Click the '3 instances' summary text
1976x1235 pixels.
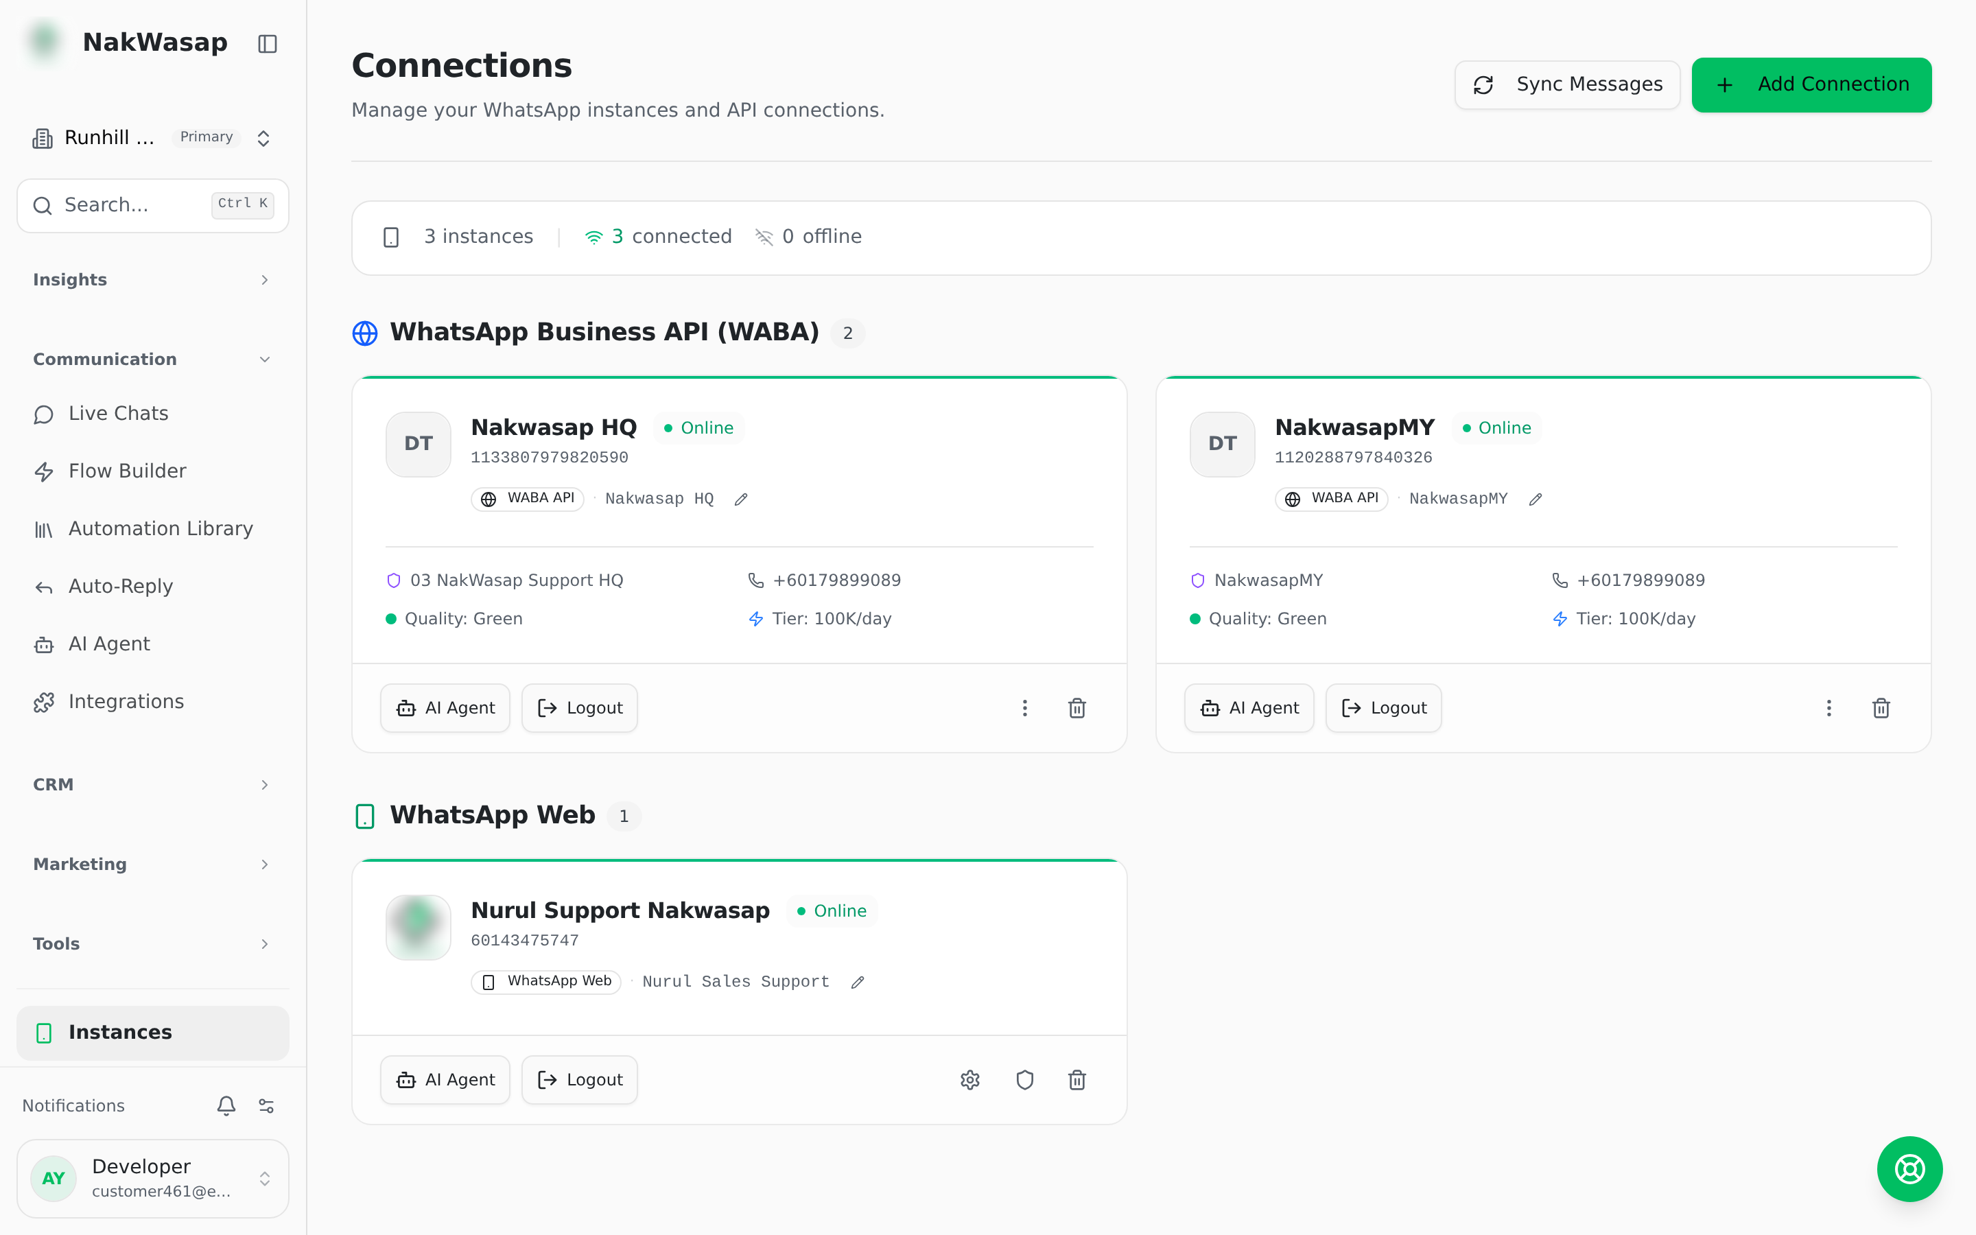[x=478, y=237]
